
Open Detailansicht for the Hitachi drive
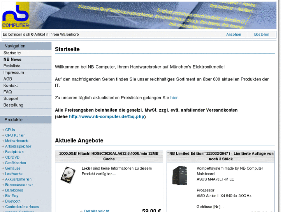tap(97, 210)
